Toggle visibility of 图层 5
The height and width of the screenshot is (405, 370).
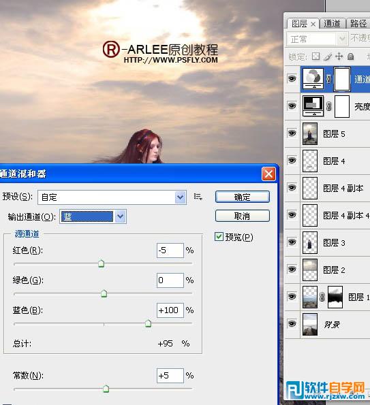292,133
